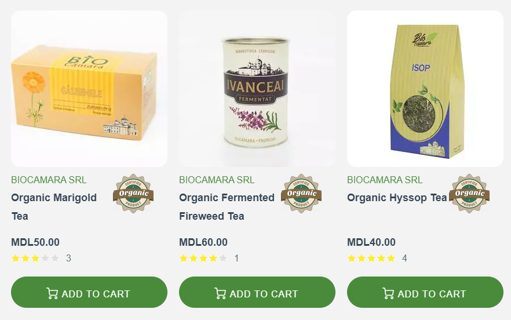Open the Organic Fermented Fireweed Tea title

click(227, 207)
